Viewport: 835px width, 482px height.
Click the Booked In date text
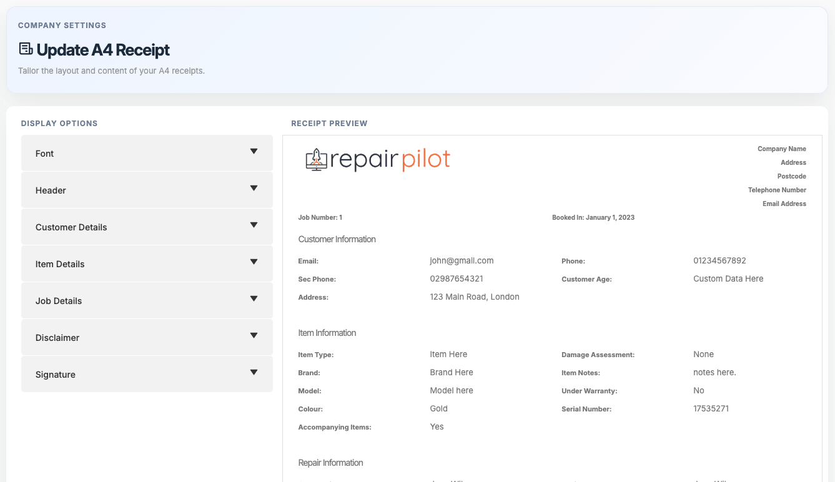(593, 218)
